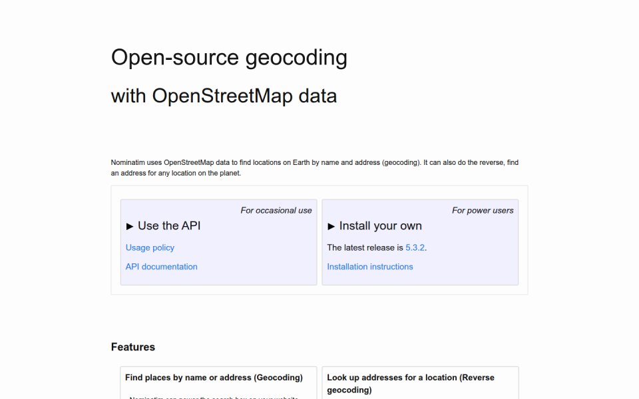Select the Find places by name or address heading
The height and width of the screenshot is (399, 639).
(214, 378)
